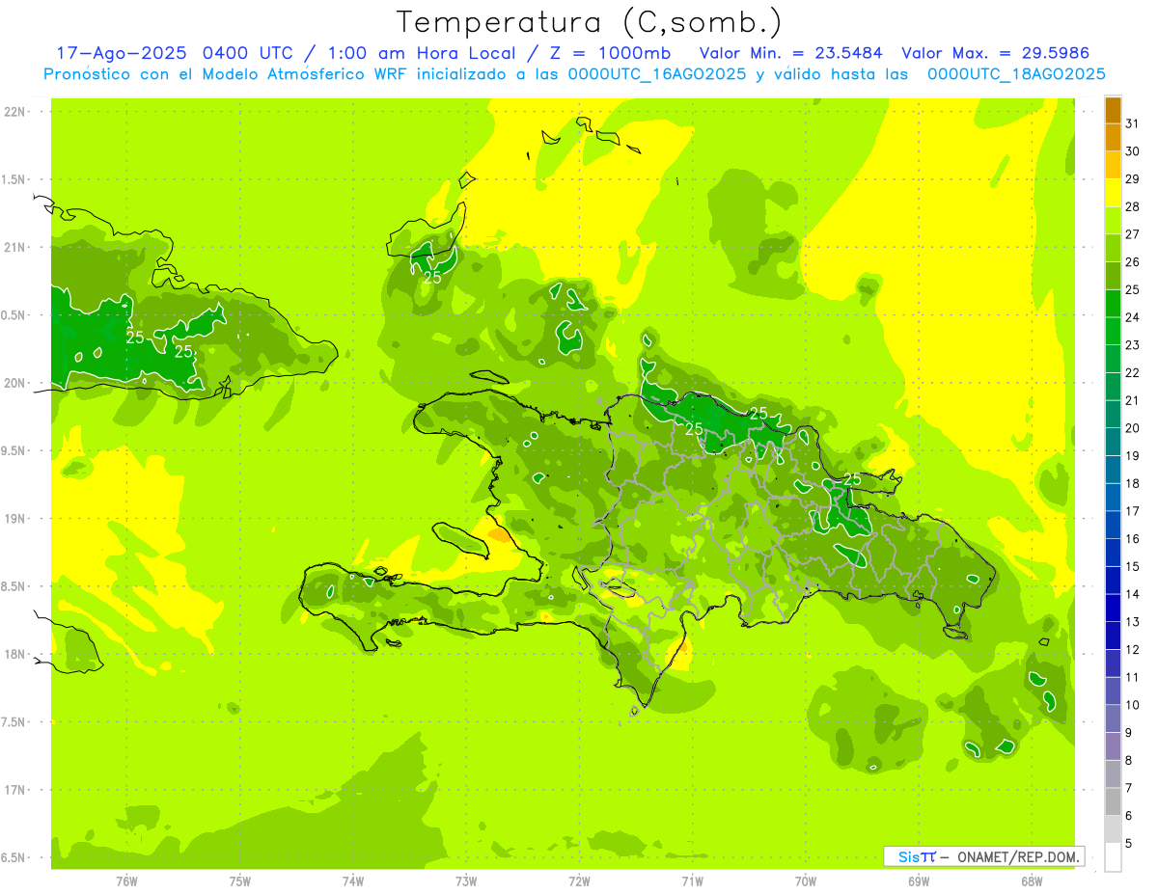Click the dark orange swatch above 31
This screenshot has height=894, width=1158.
click(x=1113, y=110)
